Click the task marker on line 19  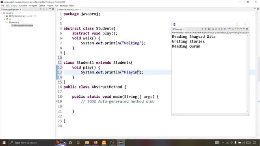pos(56,101)
